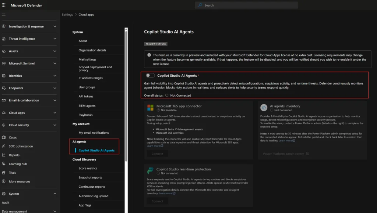
Task: Open Organization details settings
Action: click(x=92, y=50)
